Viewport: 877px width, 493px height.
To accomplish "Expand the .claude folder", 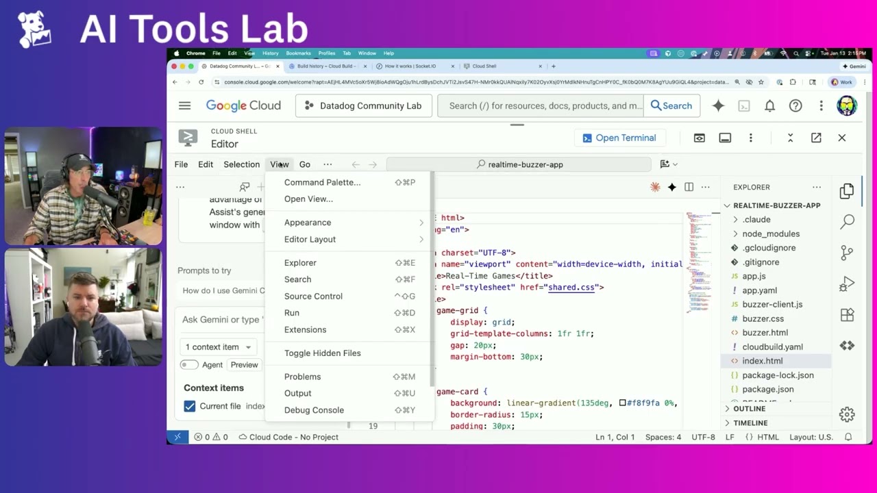I will pos(756,220).
